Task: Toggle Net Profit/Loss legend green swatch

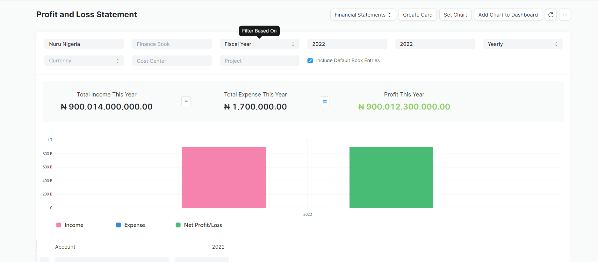Action: [x=178, y=225]
